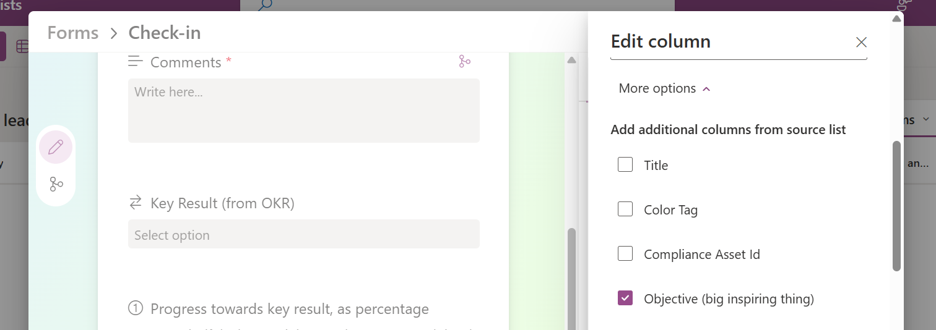Viewport: 936px width, 330px height.
Task: Click the branching icon beside the Comments field
Action: click(x=464, y=61)
